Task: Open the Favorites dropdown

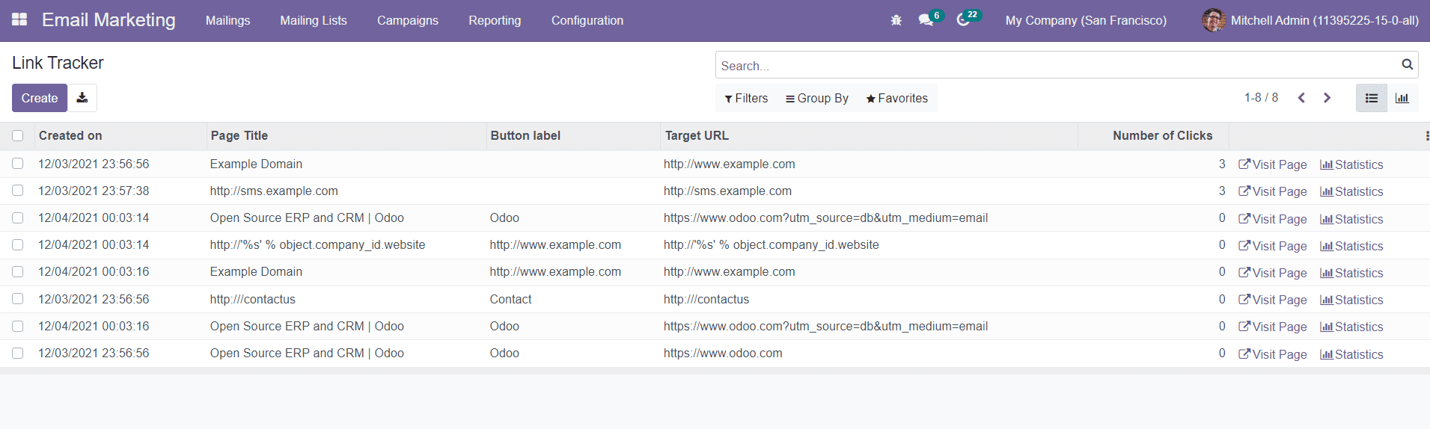Action: coord(896,99)
